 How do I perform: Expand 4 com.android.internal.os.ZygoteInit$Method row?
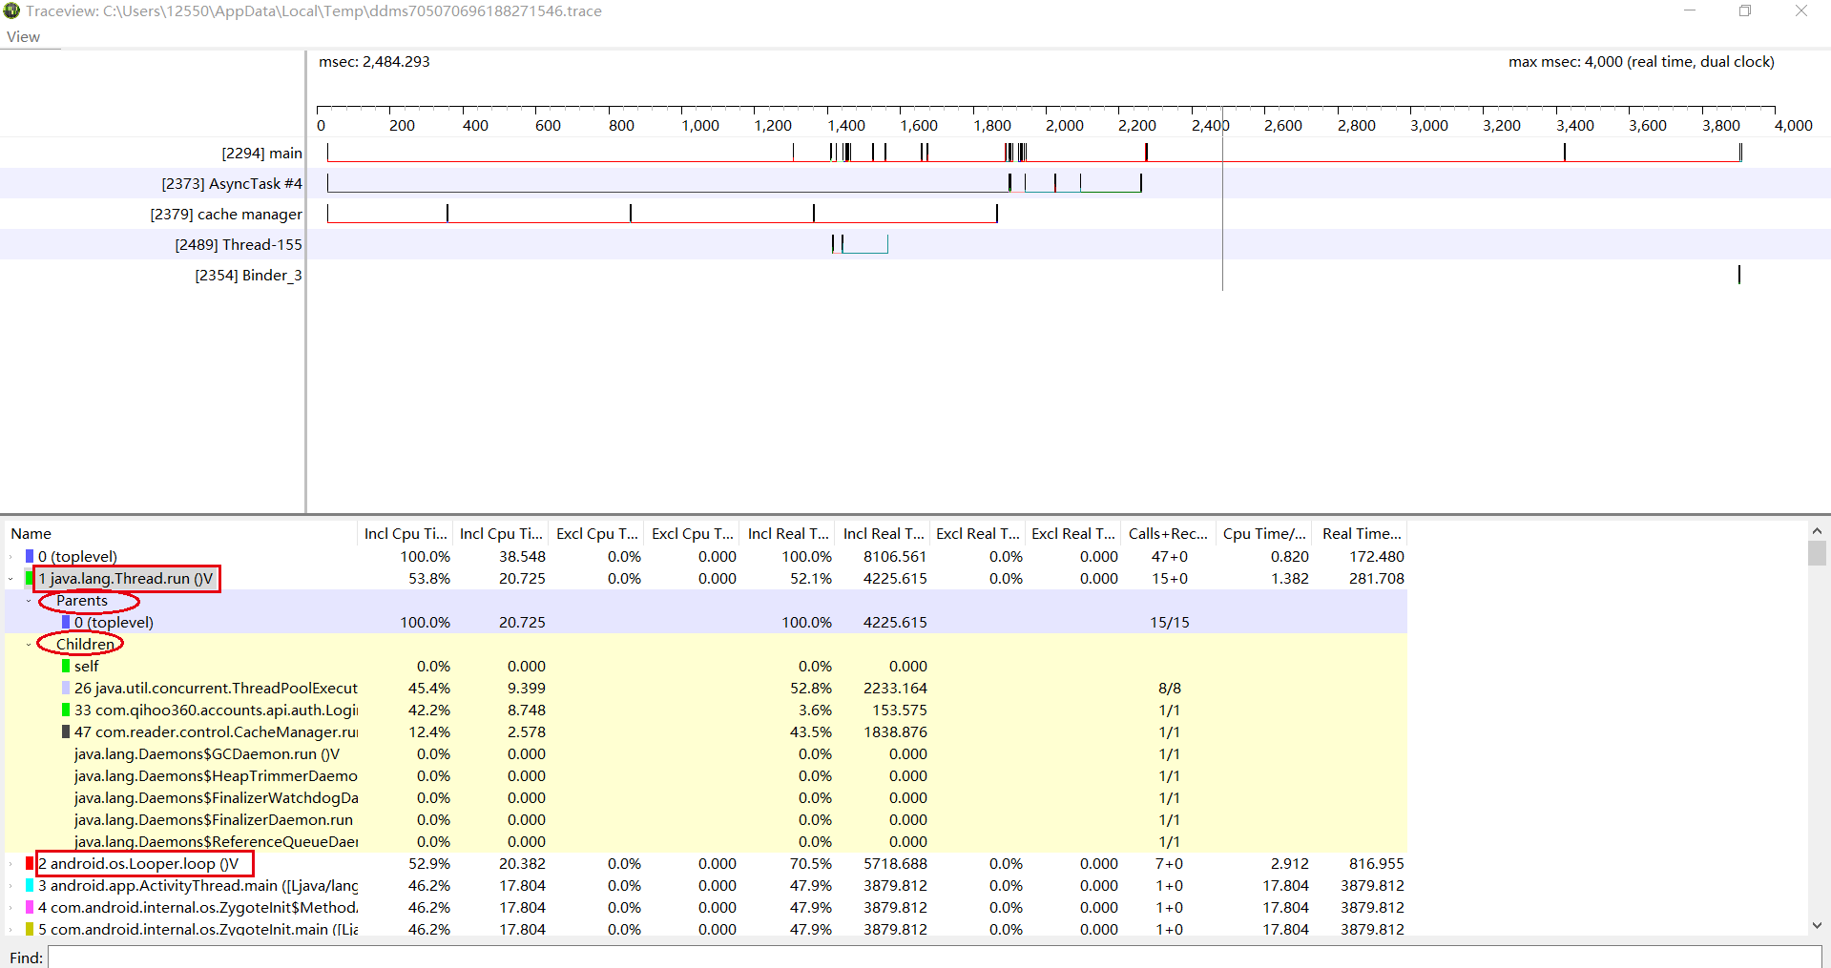pyautogui.click(x=10, y=908)
